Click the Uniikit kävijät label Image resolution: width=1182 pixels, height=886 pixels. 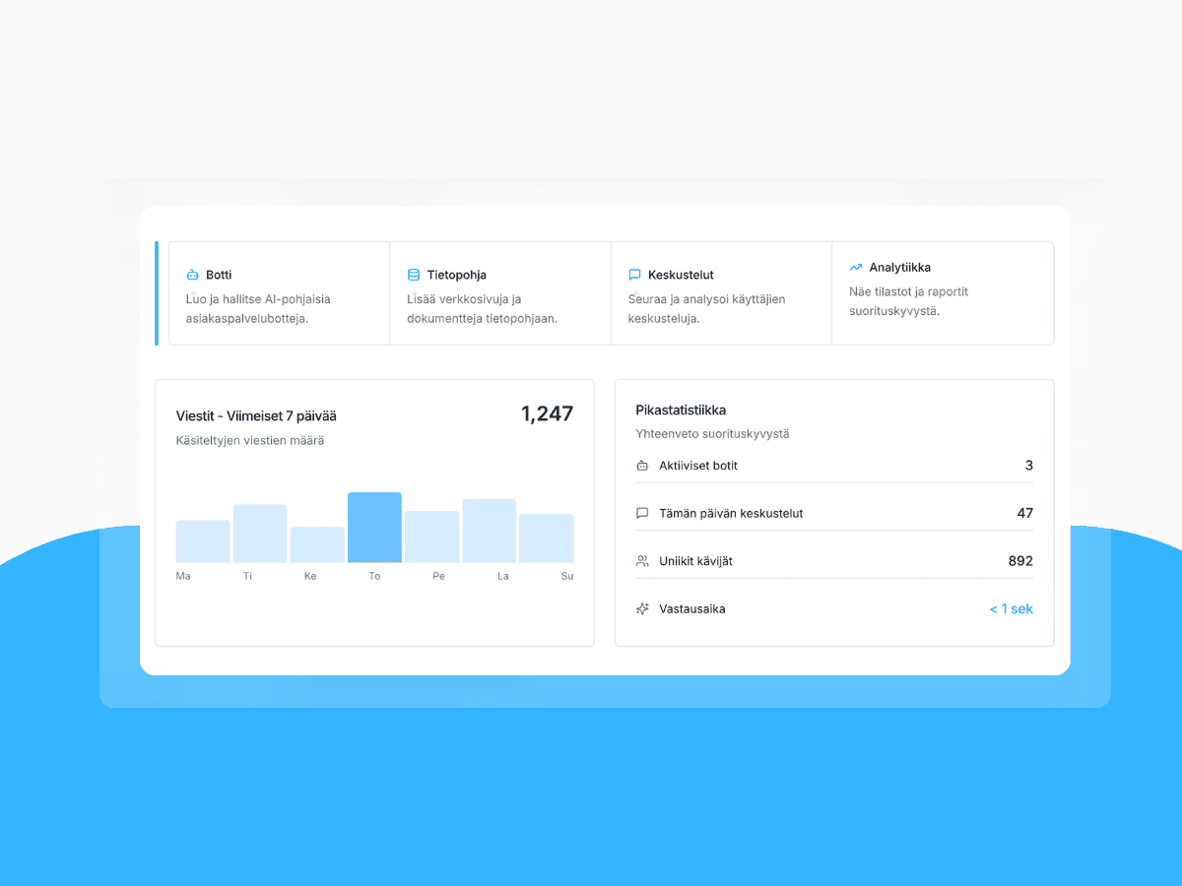pos(695,561)
